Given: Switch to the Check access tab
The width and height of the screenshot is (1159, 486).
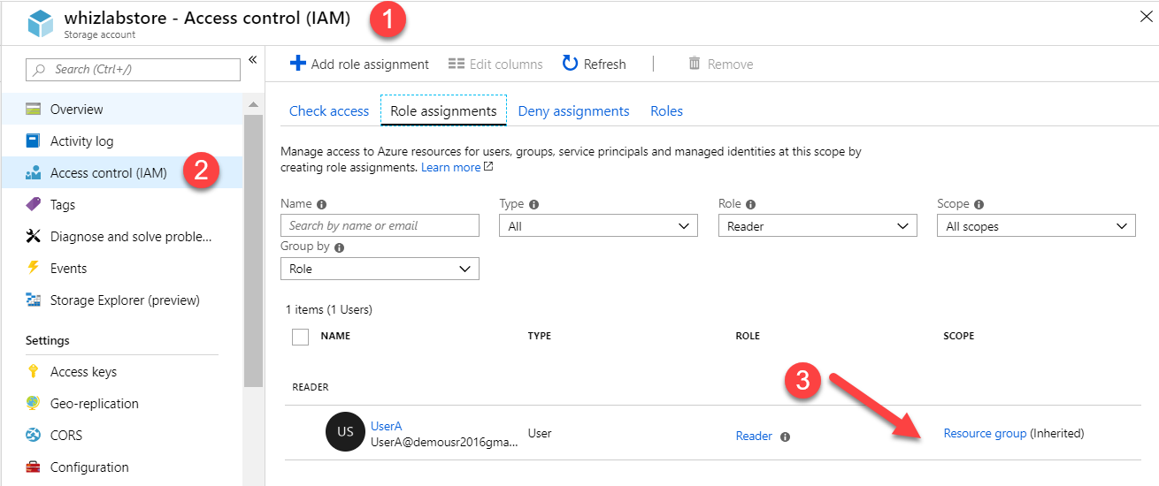Looking at the screenshot, I should coord(329,111).
